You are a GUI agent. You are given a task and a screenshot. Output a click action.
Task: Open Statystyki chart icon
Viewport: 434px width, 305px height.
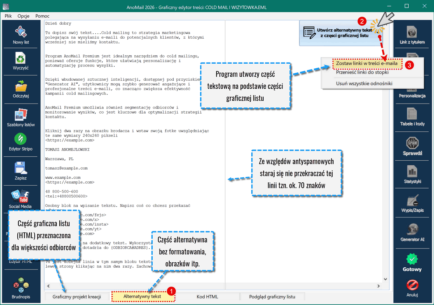[413, 171]
